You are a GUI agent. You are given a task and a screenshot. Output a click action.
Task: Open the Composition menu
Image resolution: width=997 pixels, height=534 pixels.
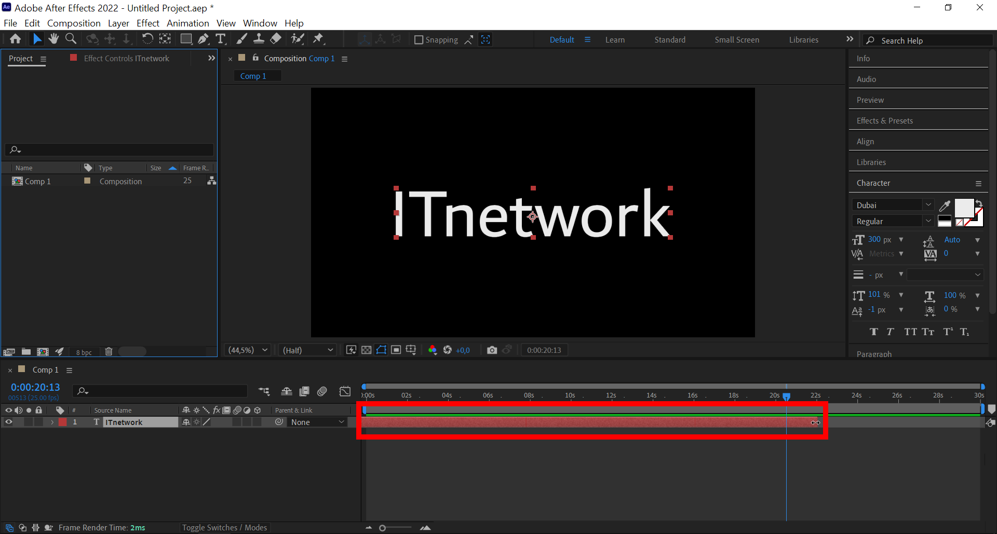pos(74,23)
